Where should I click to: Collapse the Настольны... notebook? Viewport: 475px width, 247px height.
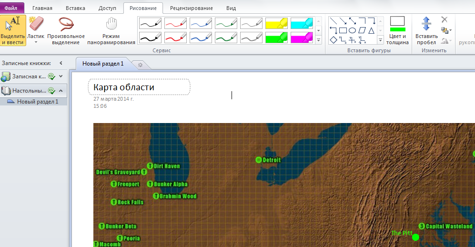click(x=61, y=91)
